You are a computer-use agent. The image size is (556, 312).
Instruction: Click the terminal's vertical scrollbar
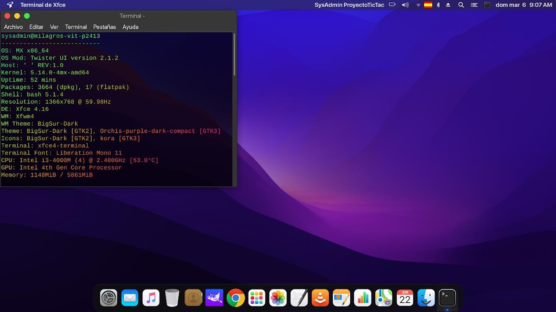(234, 55)
